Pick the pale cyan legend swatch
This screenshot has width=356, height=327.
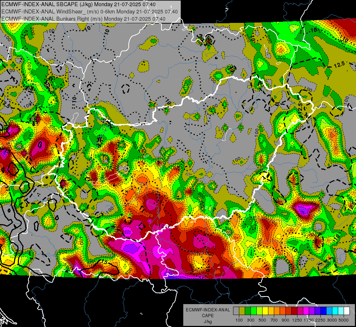pos(341,311)
